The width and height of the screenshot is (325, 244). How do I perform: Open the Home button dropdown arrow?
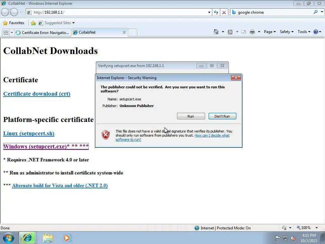pos(223,32)
